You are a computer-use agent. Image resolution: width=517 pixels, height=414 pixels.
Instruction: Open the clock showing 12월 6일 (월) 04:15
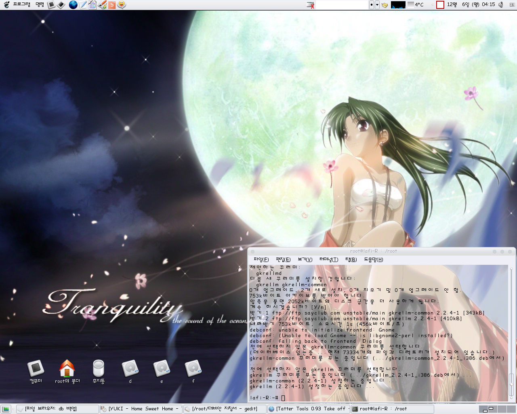tap(471, 4)
